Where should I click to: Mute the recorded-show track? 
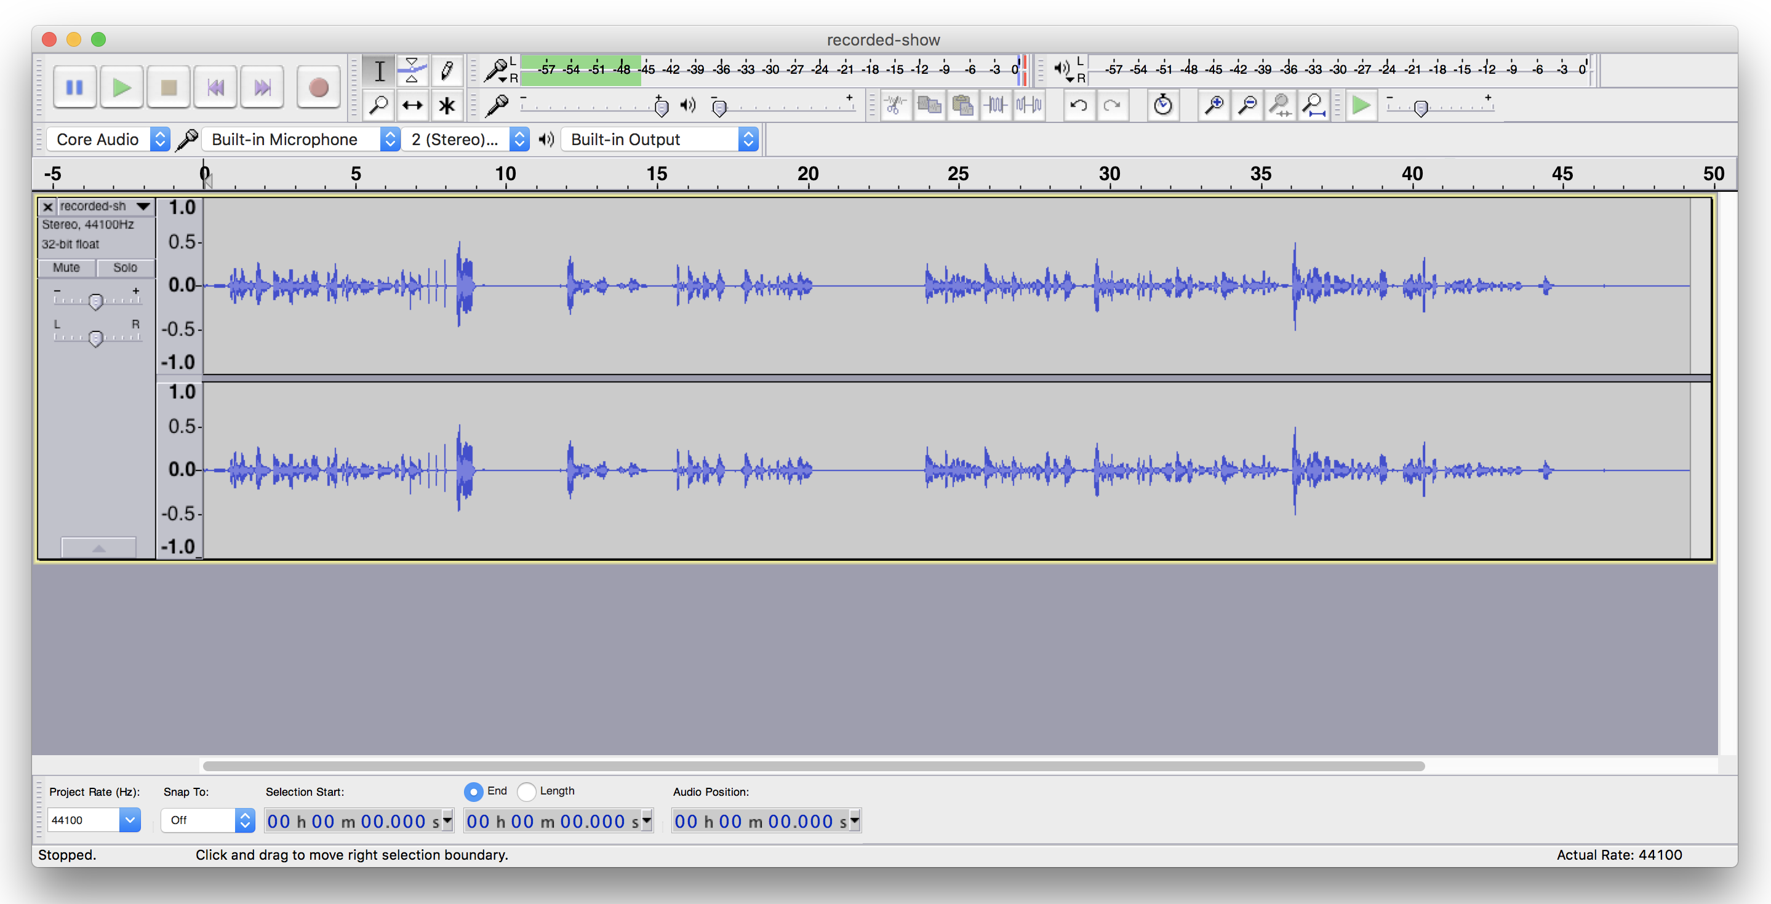(x=66, y=268)
